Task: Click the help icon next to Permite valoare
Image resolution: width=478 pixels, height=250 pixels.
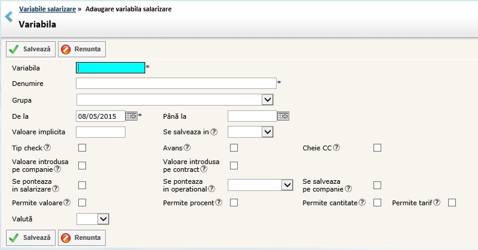Action: pyautogui.click(x=67, y=202)
